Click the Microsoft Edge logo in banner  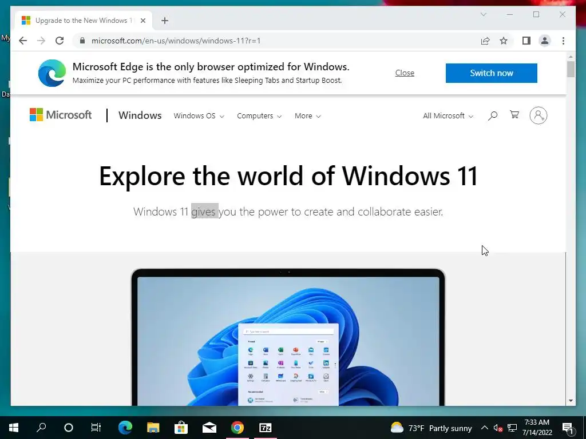pos(52,73)
